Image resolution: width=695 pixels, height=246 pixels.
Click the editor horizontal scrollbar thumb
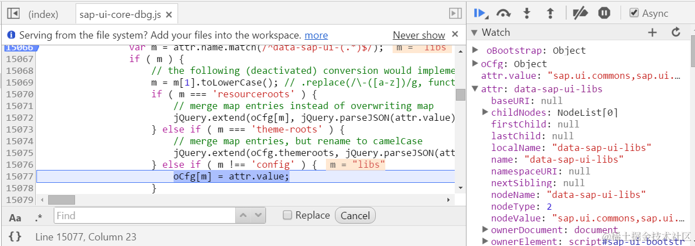coord(62,200)
